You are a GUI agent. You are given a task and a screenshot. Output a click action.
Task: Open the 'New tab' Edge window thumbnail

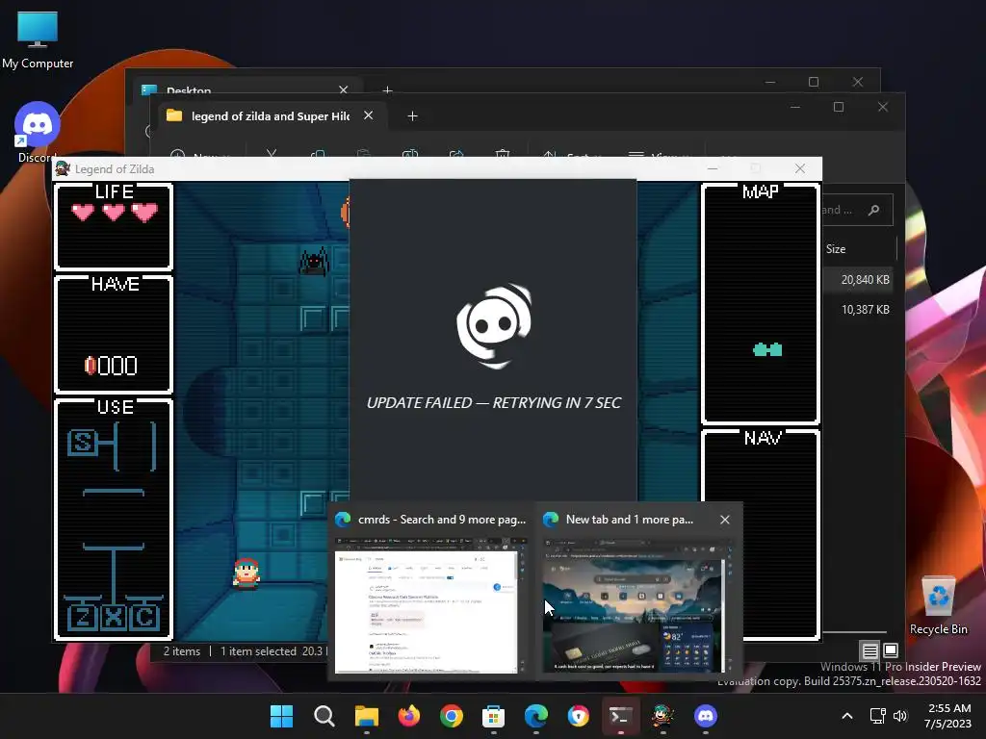tap(636, 605)
